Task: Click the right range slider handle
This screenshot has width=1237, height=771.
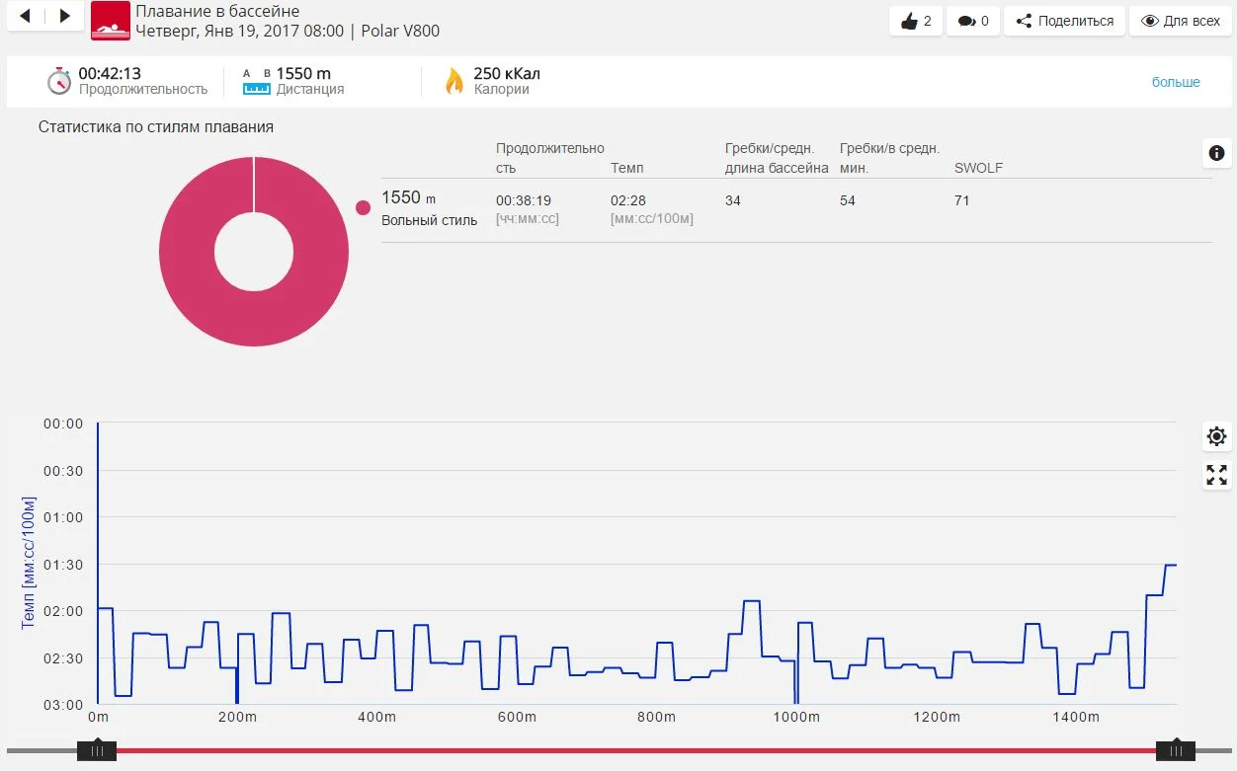Action: coord(1176,751)
